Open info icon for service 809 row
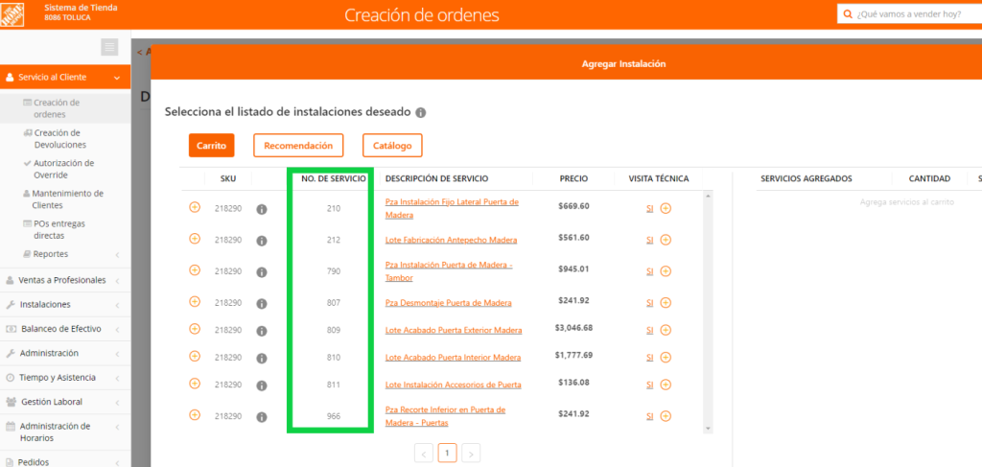The height and width of the screenshot is (467, 982). pyautogui.click(x=262, y=331)
